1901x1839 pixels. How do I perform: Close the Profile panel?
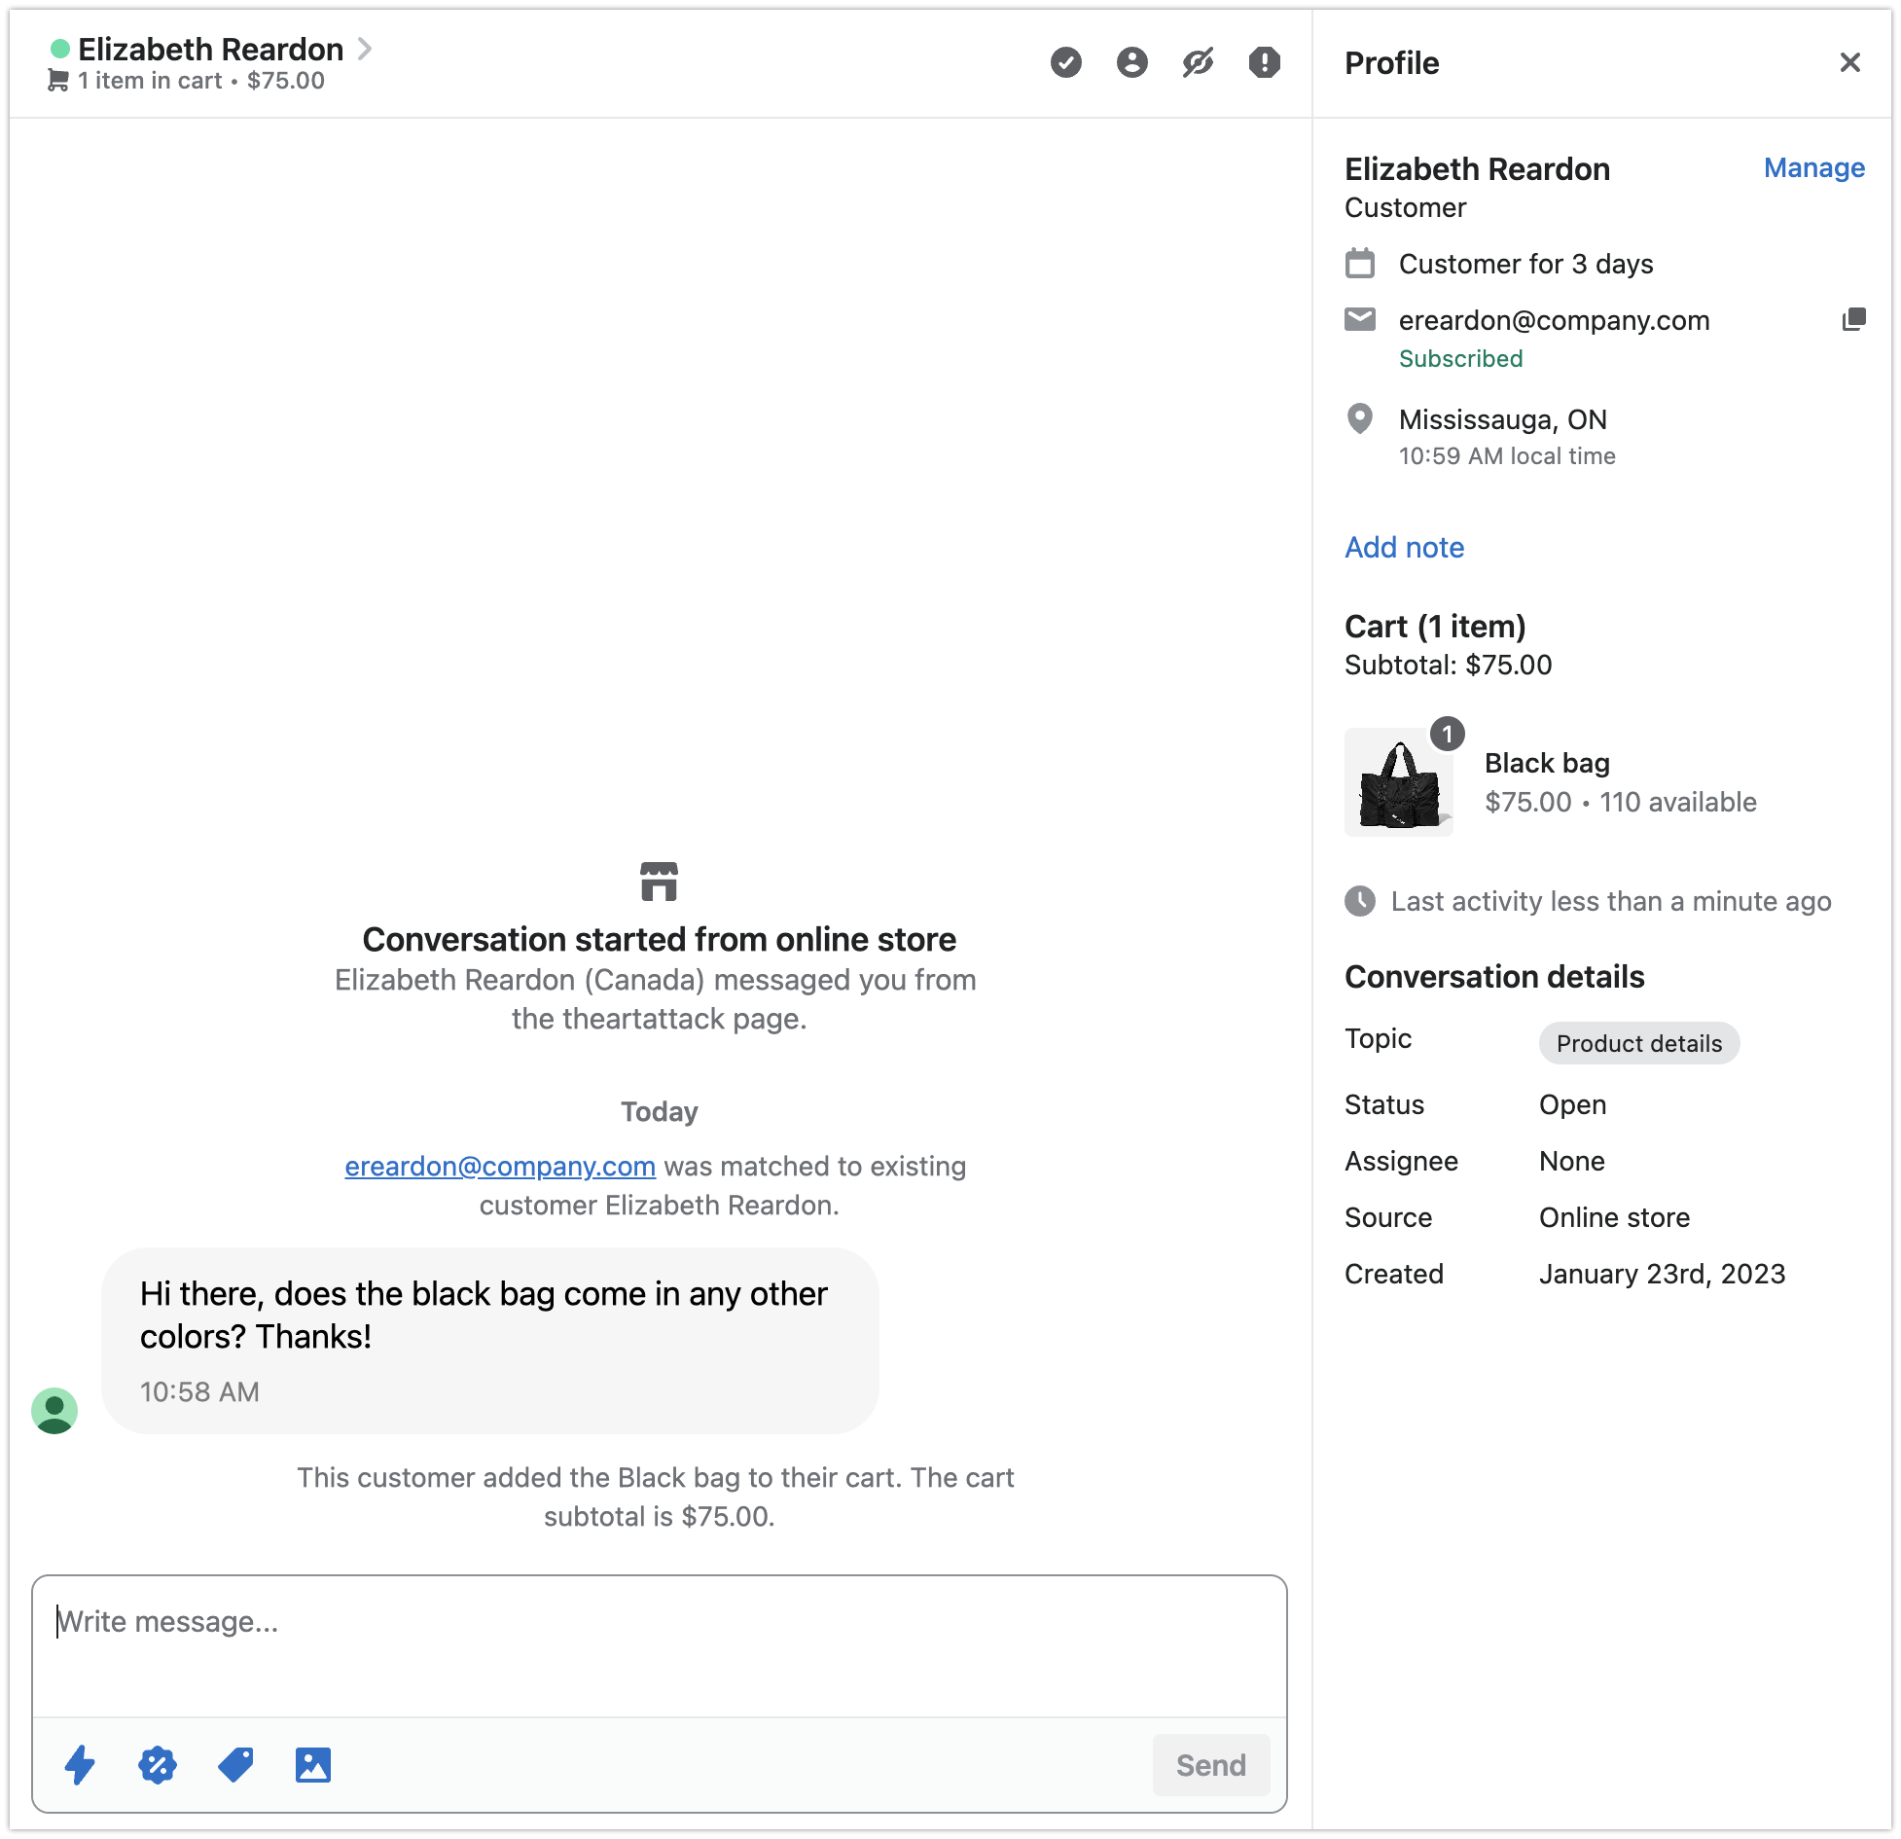1849,63
